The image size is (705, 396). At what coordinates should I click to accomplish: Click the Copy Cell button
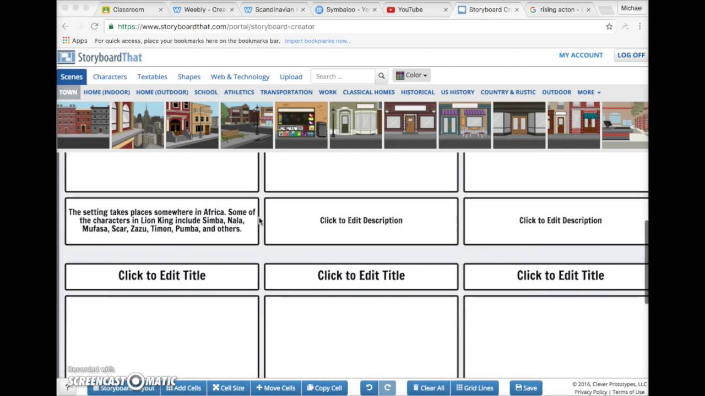(325, 388)
